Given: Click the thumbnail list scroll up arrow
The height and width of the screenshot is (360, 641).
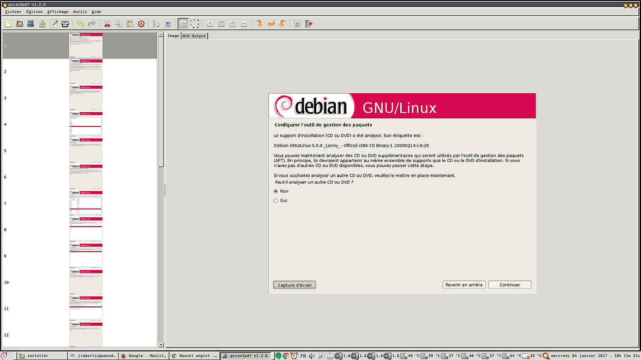Looking at the screenshot, I should [x=161, y=35].
